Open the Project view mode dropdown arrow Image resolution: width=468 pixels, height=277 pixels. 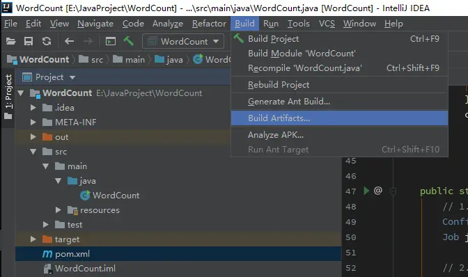(72, 77)
